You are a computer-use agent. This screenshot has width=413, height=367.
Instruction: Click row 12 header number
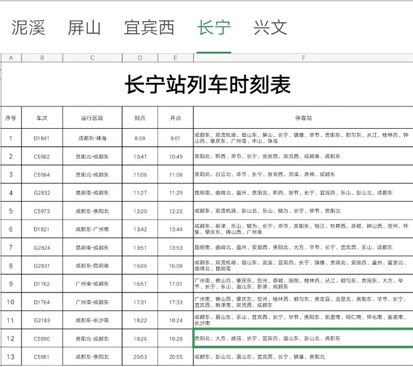pyautogui.click(x=10, y=339)
